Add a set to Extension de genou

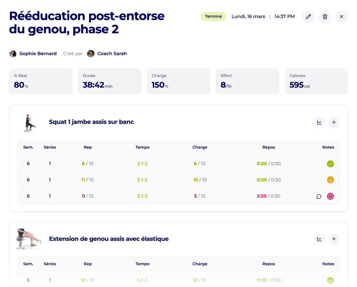[334, 239]
